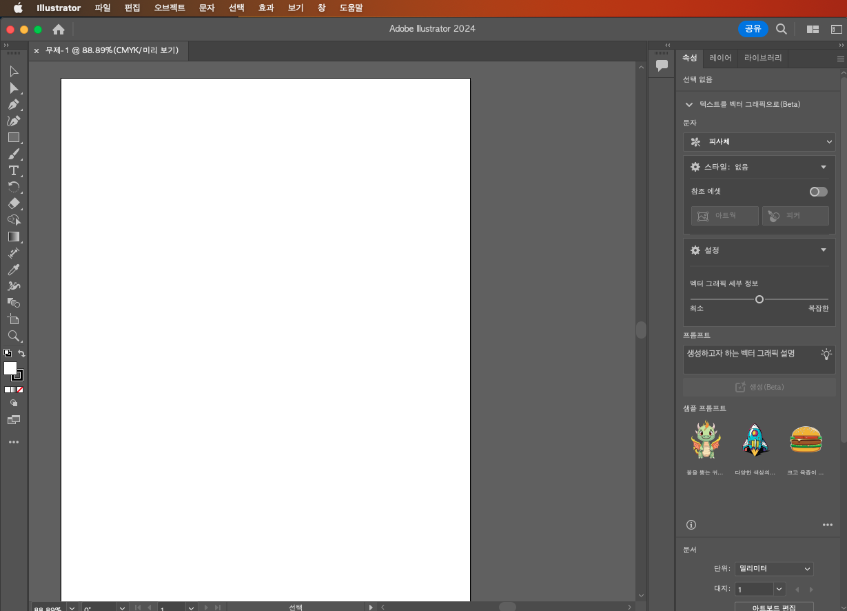Open the Apple menu
Screen dimensions: 847x611
click(x=18, y=8)
